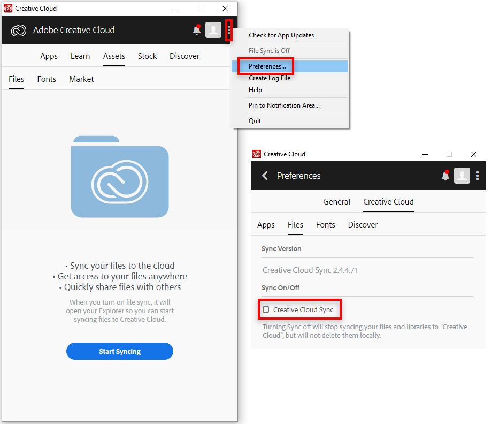Click the Start Syncing button
Image resolution: width=492 pixels, height=424 pixels.
click(120, 351)
